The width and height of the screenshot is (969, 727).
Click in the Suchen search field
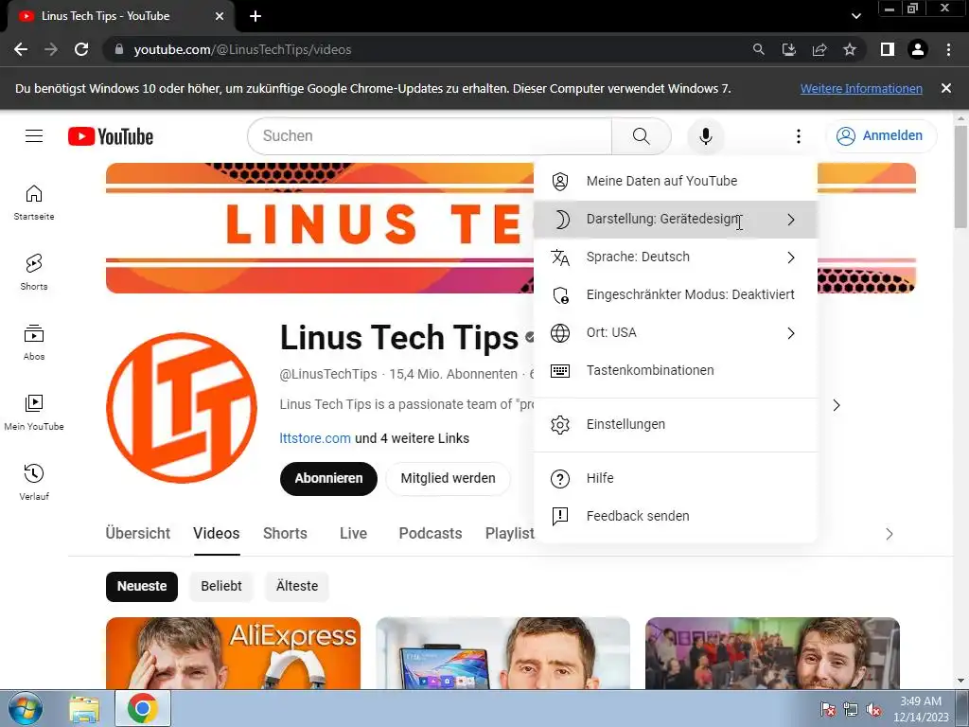(x=430, y=136)
